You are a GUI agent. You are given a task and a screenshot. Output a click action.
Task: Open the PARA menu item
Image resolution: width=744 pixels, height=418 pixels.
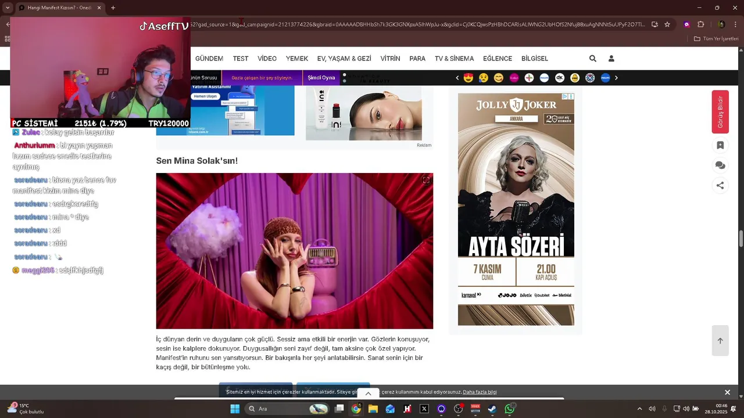click(x=417, y=59)
